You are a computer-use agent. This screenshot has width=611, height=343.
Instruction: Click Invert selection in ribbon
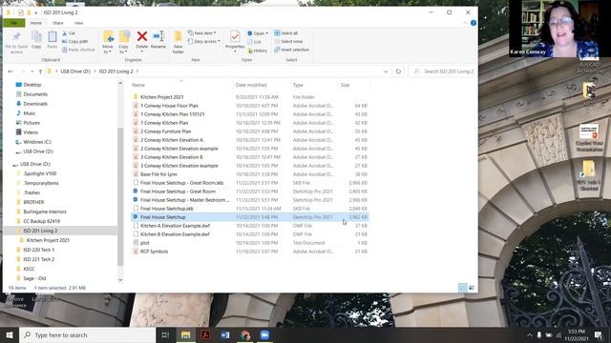[292, 50]
